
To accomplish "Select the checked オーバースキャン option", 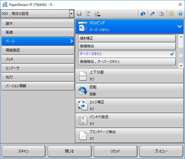I will coord(127,54).
